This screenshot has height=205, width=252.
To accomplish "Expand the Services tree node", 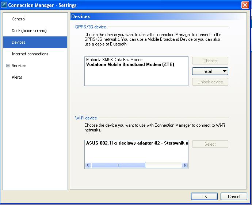I will (x=8, y=66).
